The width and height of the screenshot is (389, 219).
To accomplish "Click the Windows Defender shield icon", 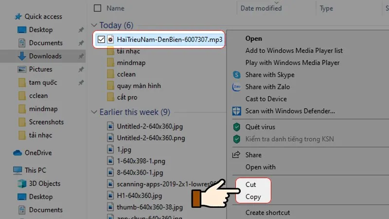I will 236,111.
